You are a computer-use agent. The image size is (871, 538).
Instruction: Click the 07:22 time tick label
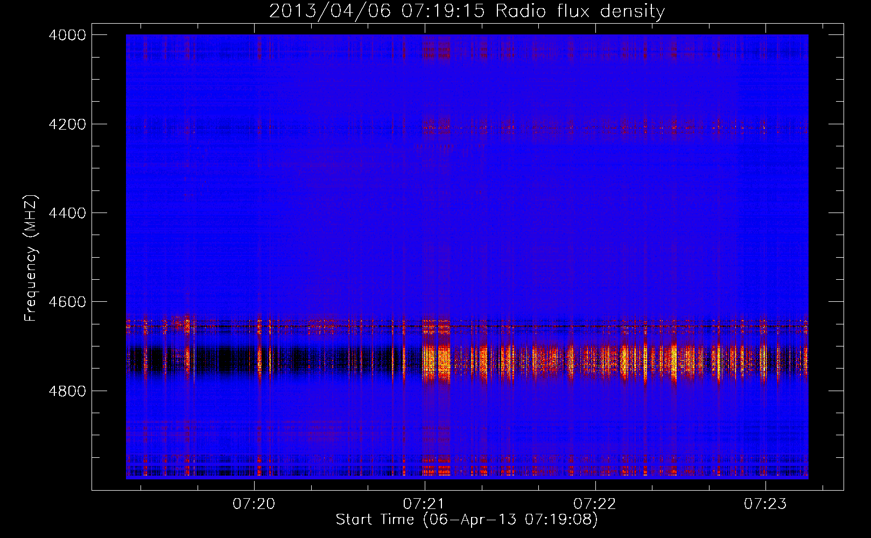[x=595, y=504]
